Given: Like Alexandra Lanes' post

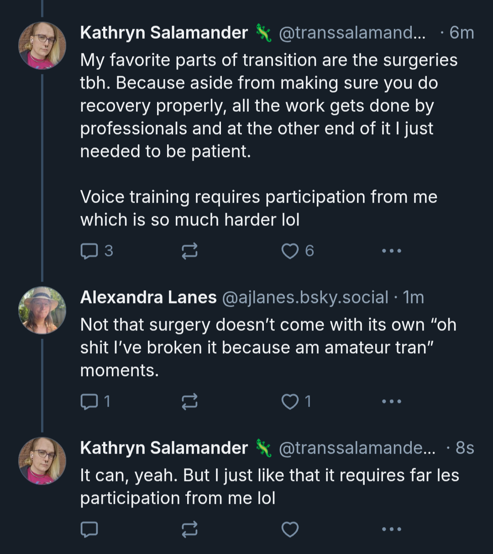Looking at the screenshot, I should click(296, 402).
